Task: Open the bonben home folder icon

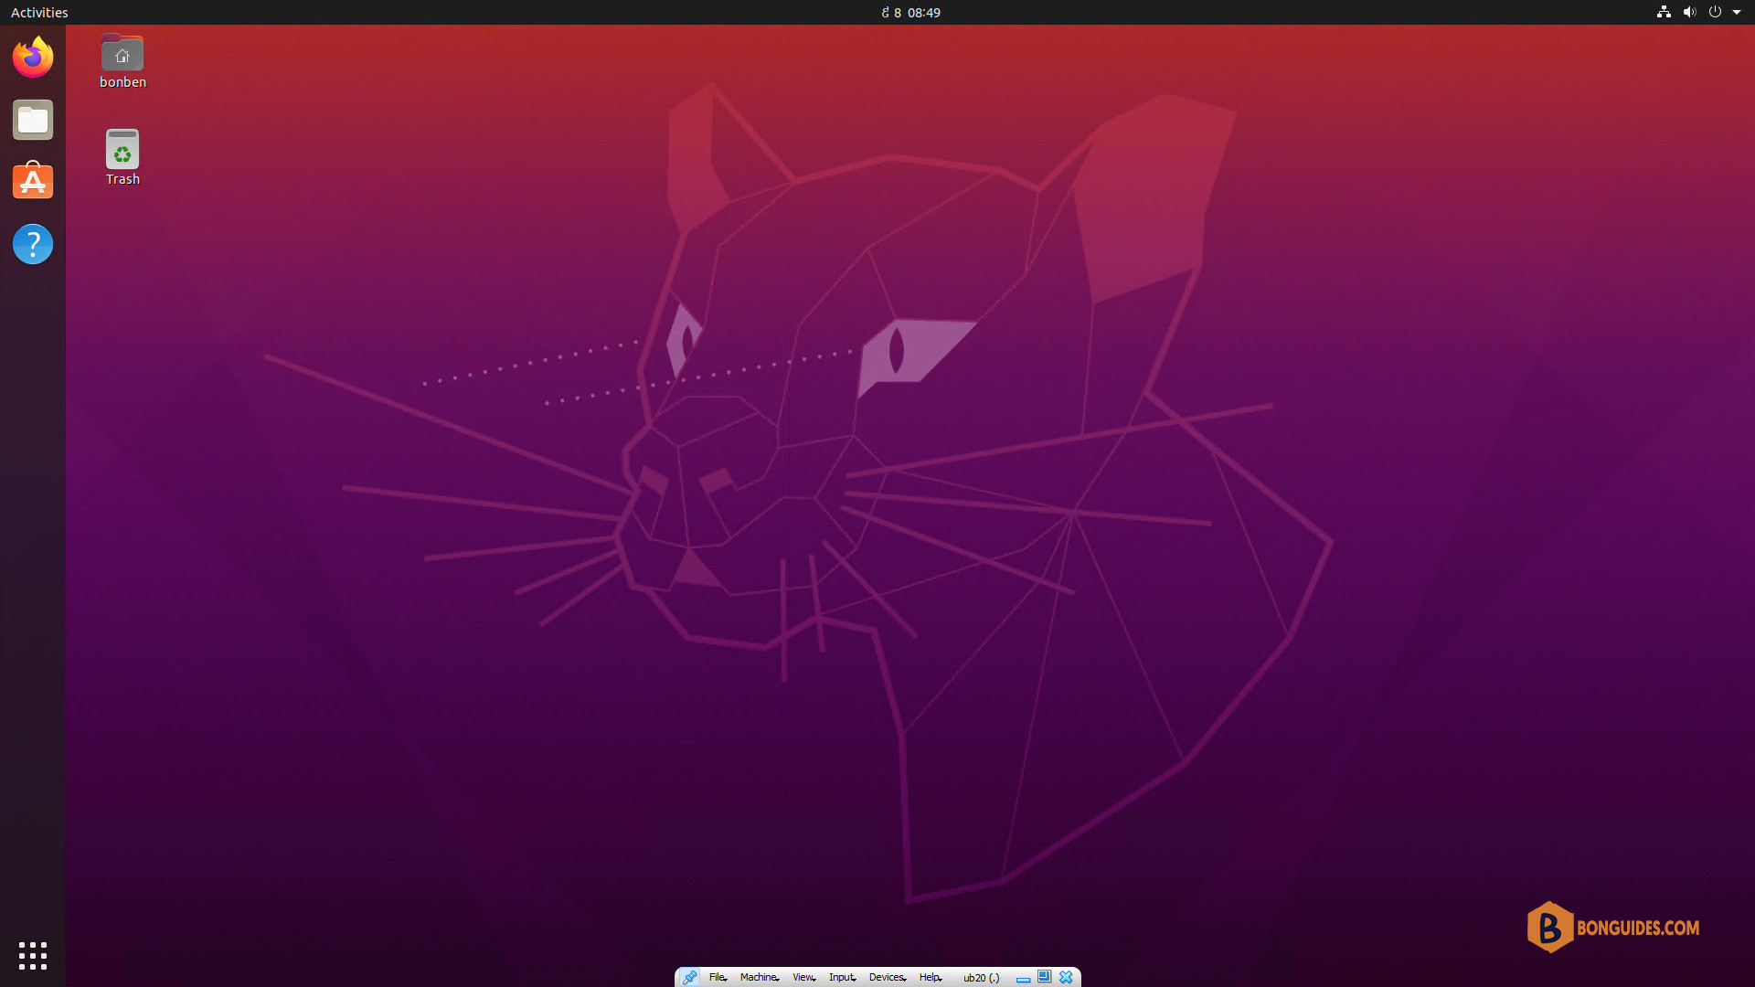Action: coord(122,62)
